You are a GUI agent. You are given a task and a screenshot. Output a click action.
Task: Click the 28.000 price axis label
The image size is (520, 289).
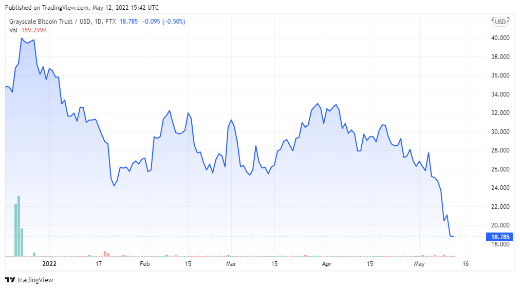click(500, 150)
